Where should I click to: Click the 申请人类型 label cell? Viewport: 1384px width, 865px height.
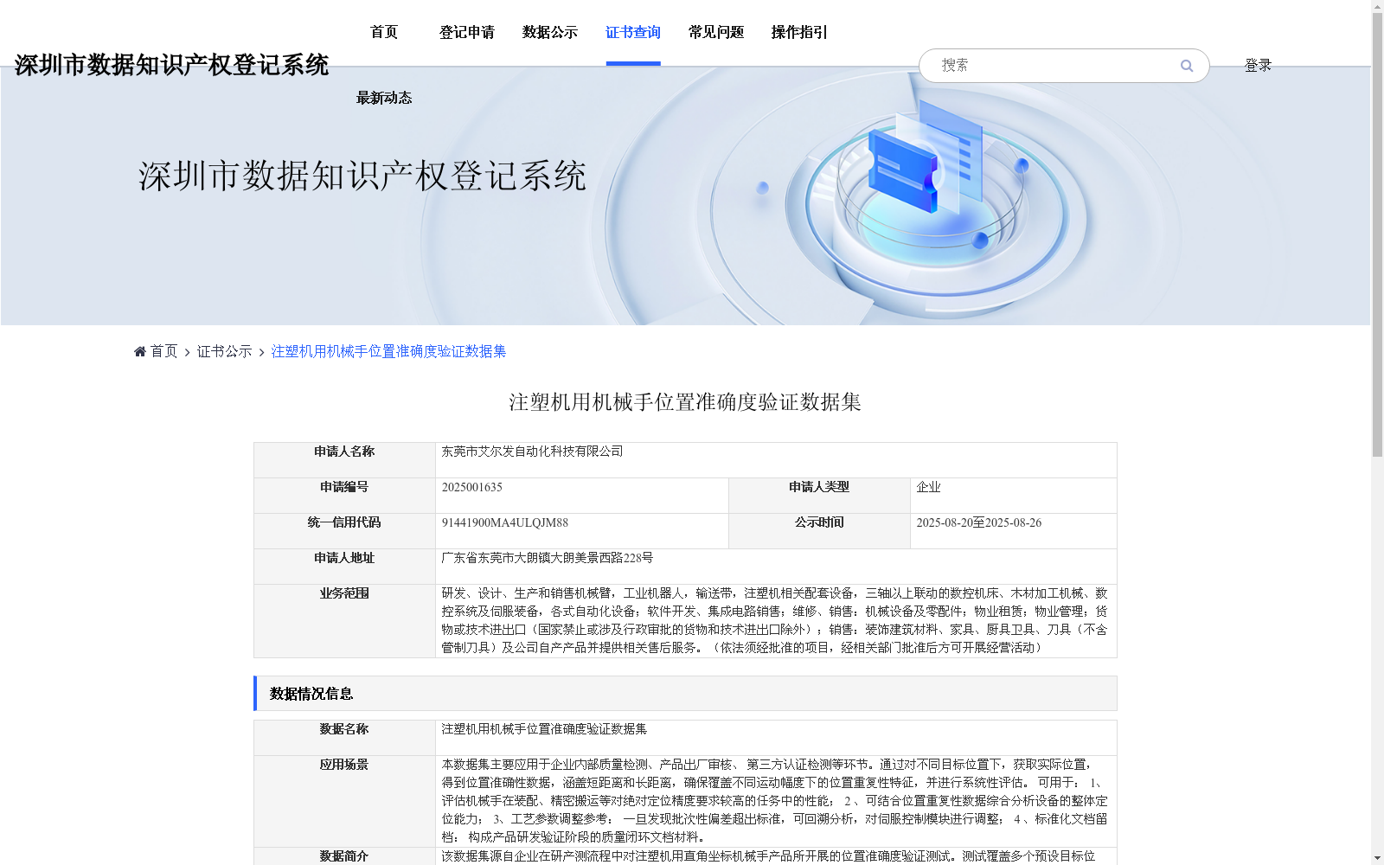pyautogui.click(x=819, y=496)
